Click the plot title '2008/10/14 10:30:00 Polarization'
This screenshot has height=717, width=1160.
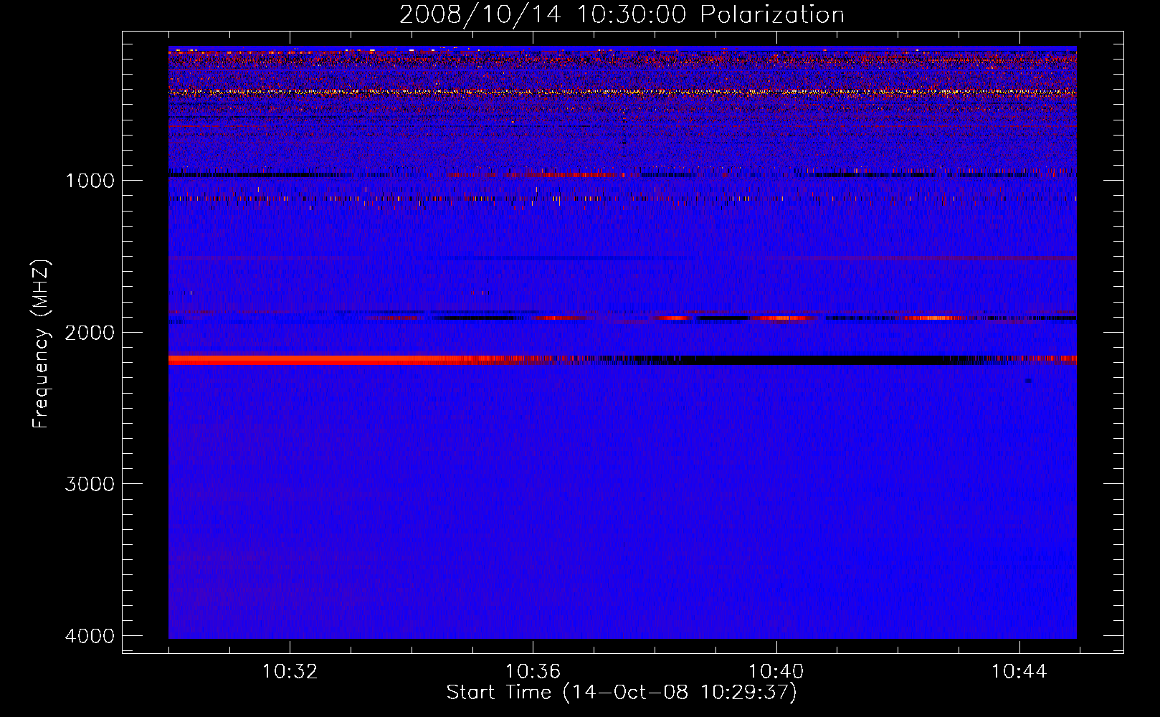[x=622, y=14]
